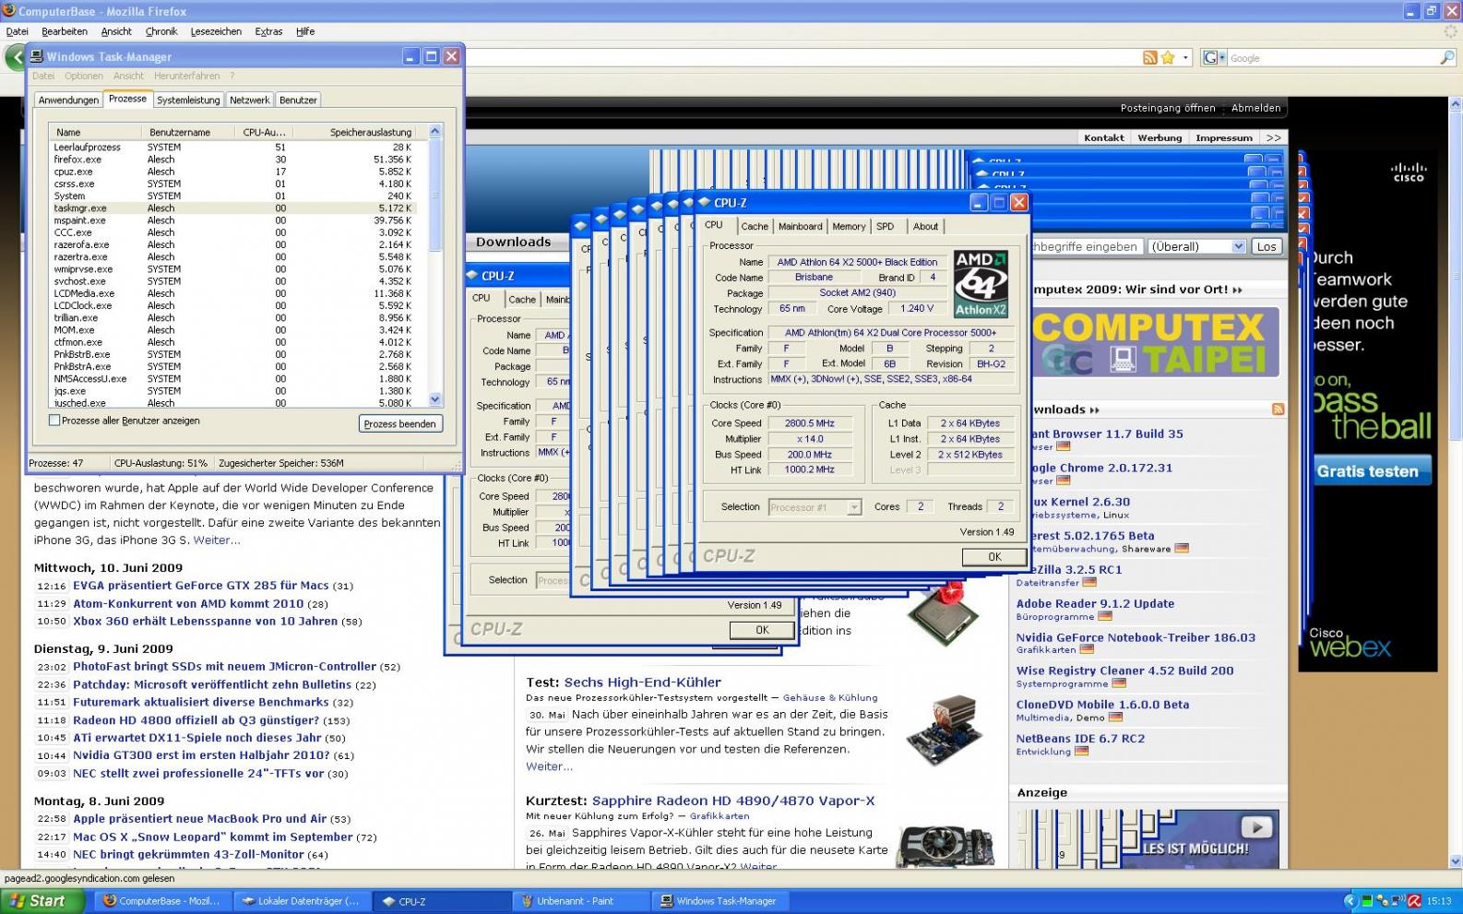Switch to Netzwerk tab in Task Manager
Image resolution: width=1463 pixels, height=914 pixels.
tap(249, 100)
